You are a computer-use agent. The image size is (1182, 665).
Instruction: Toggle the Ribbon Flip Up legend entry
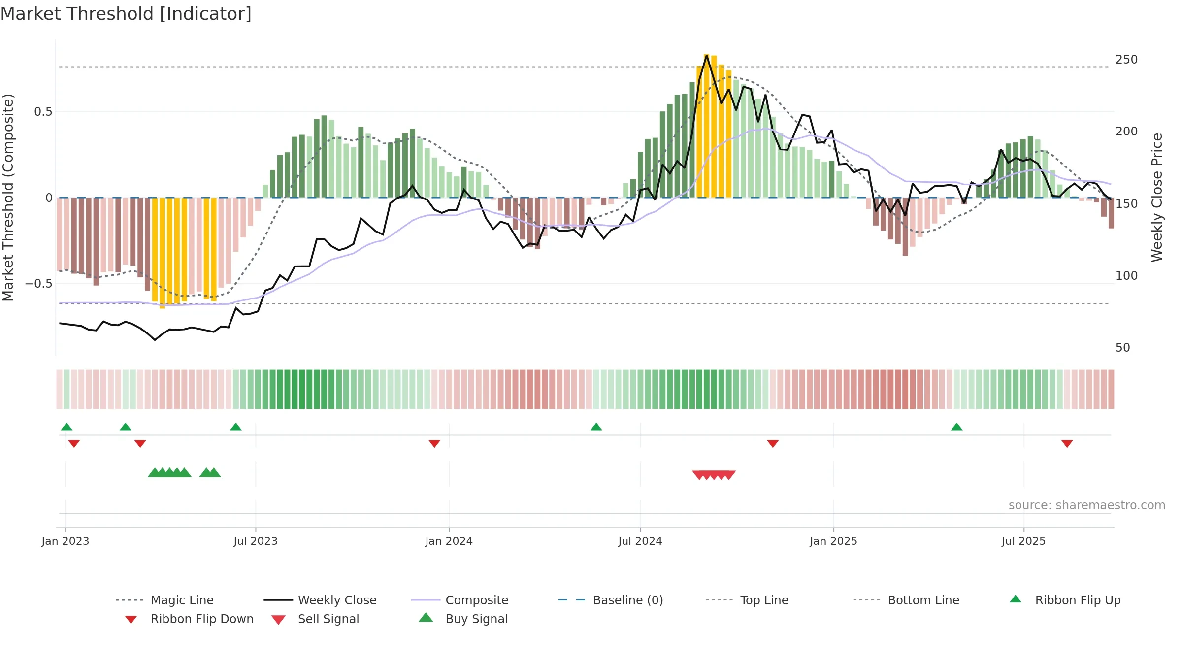(x=1065, y=600)
